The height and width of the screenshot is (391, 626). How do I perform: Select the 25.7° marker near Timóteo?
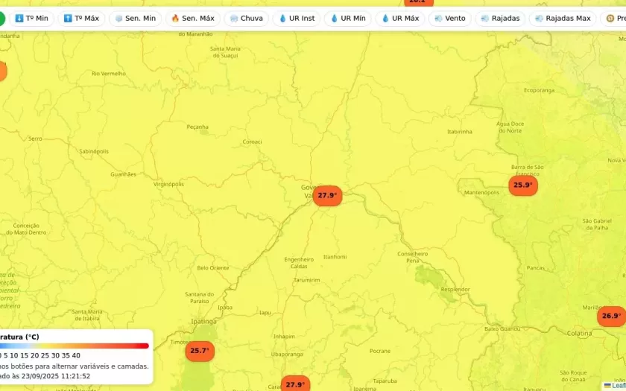click(199, 351)
